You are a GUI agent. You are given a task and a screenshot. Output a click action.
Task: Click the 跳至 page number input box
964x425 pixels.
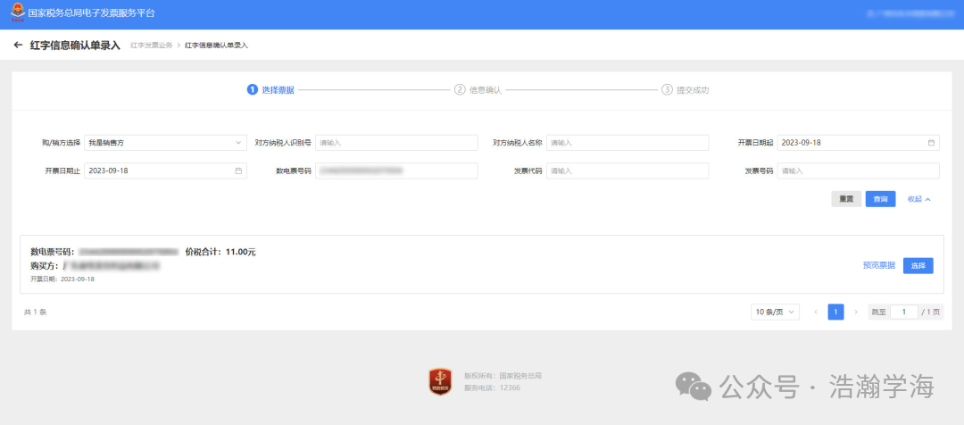click(903, 312)
